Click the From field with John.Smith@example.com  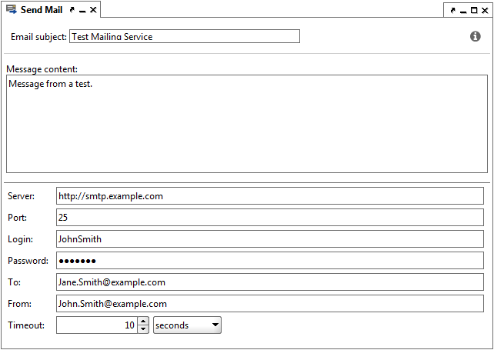tap(270, 304)
